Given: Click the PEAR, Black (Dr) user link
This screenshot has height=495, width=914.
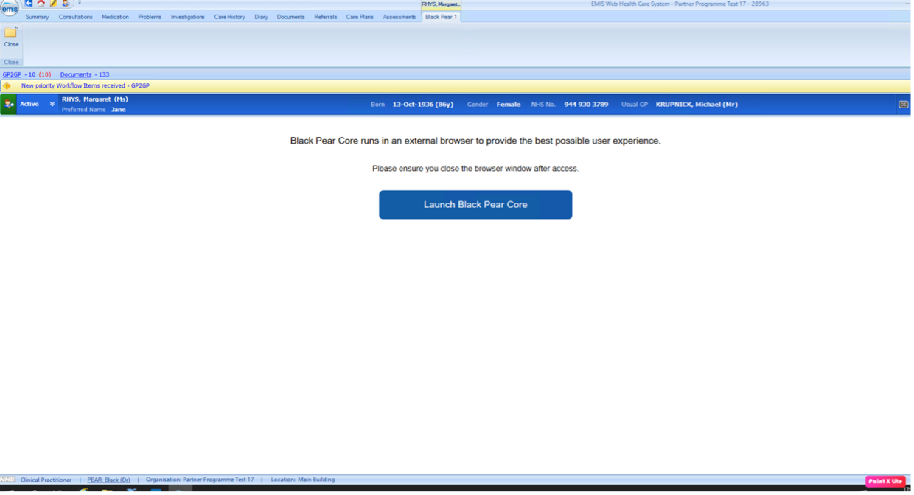Looking at the screenshot, I should point(108,480).
